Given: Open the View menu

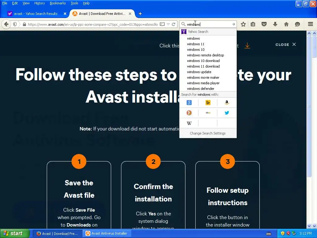Looking at the screenshot, I should tap(26, 3).
